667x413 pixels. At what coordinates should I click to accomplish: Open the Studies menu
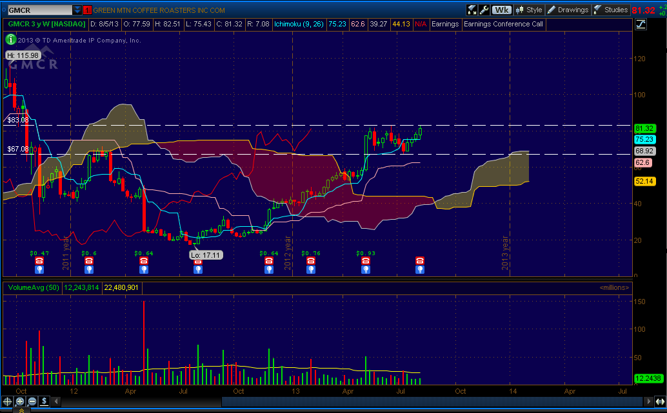(x=610, y=10)
